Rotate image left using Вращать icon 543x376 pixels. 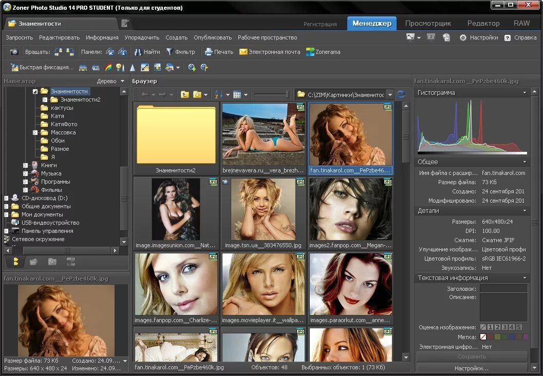58,52
